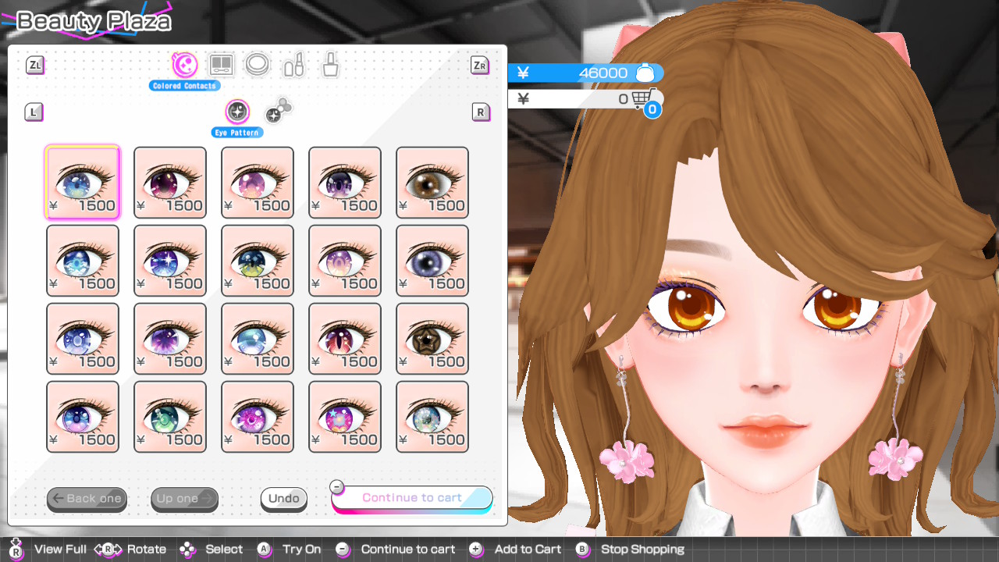Click the Back one button
This screenshot has width=999, height=562.
[x=87, y=499]
